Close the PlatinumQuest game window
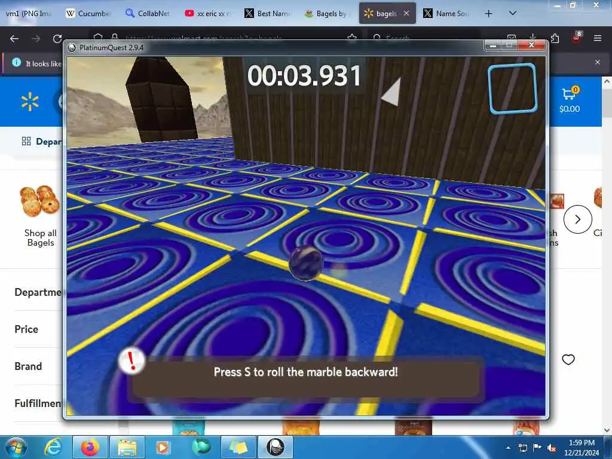 click(x=531, y=45)
